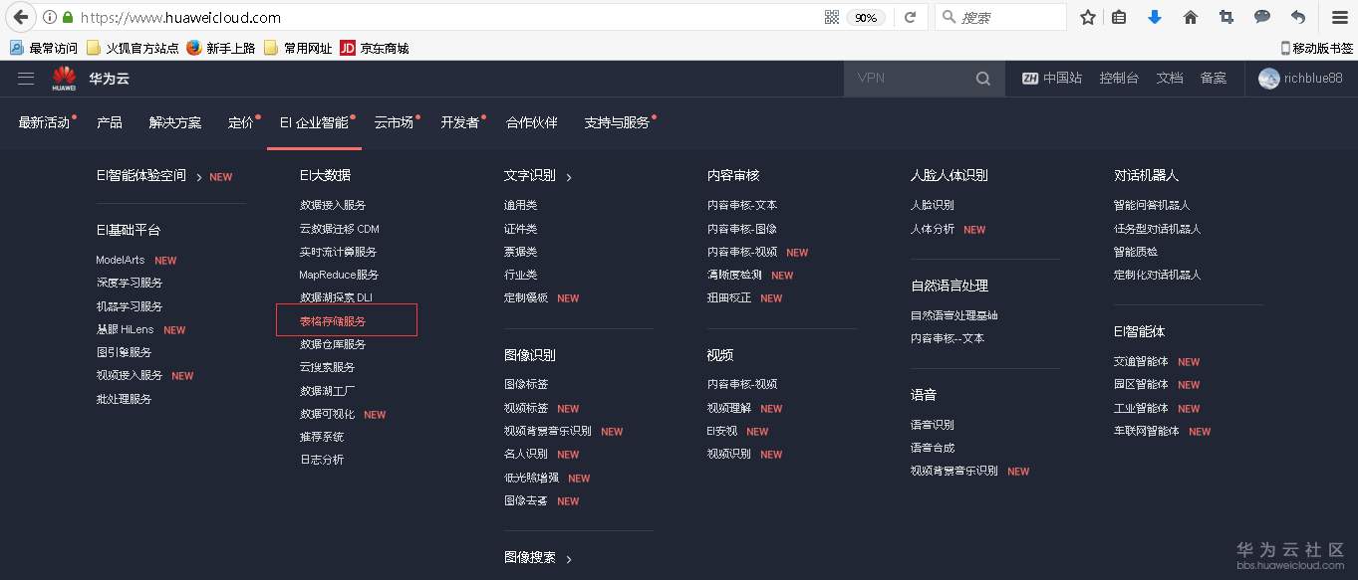Go to 控制台 link

[x=1119, y=78]
